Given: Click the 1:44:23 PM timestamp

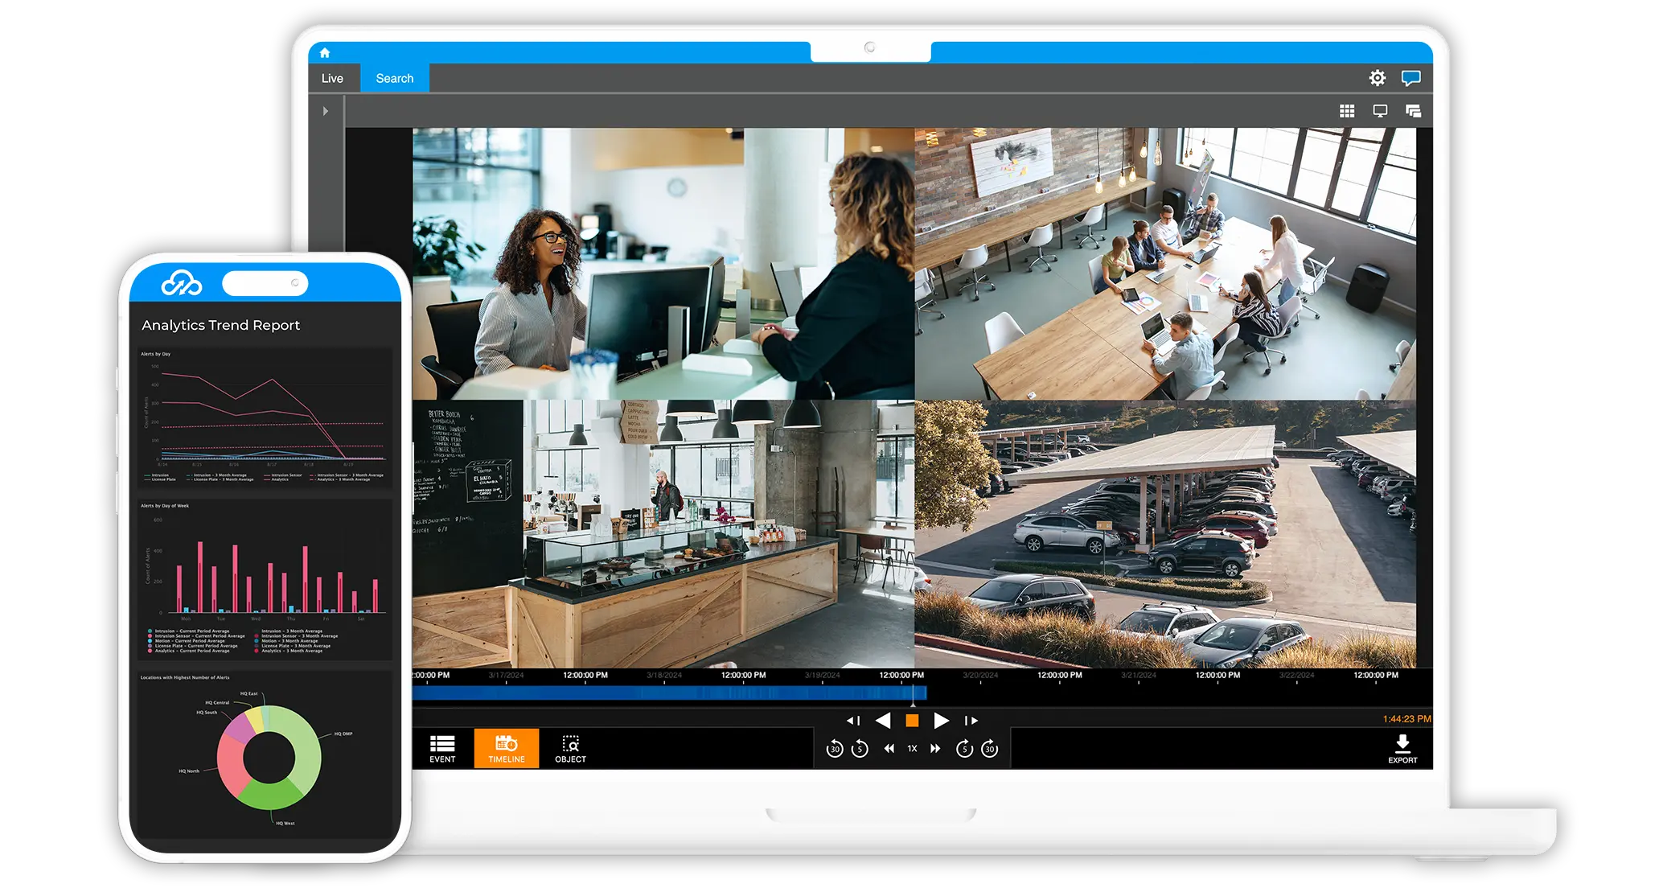Looking at the screenshot, I should [1406, 719].
